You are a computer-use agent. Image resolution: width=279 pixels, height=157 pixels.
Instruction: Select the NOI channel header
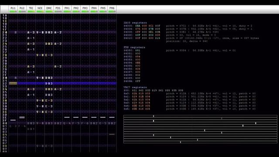(x=40, y=10)
